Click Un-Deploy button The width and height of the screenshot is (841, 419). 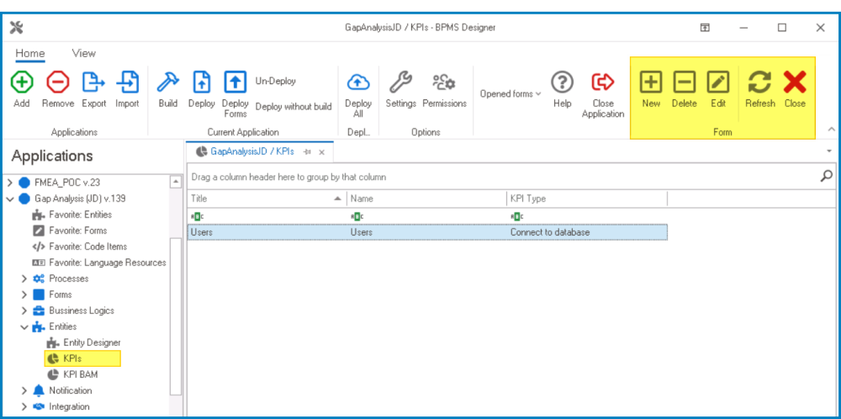point(276,81)
